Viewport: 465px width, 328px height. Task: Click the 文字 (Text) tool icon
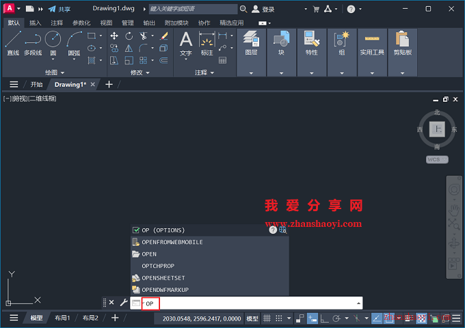coord(185,42)
